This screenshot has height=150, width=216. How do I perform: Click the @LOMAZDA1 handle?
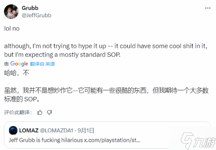click(57, 130)
